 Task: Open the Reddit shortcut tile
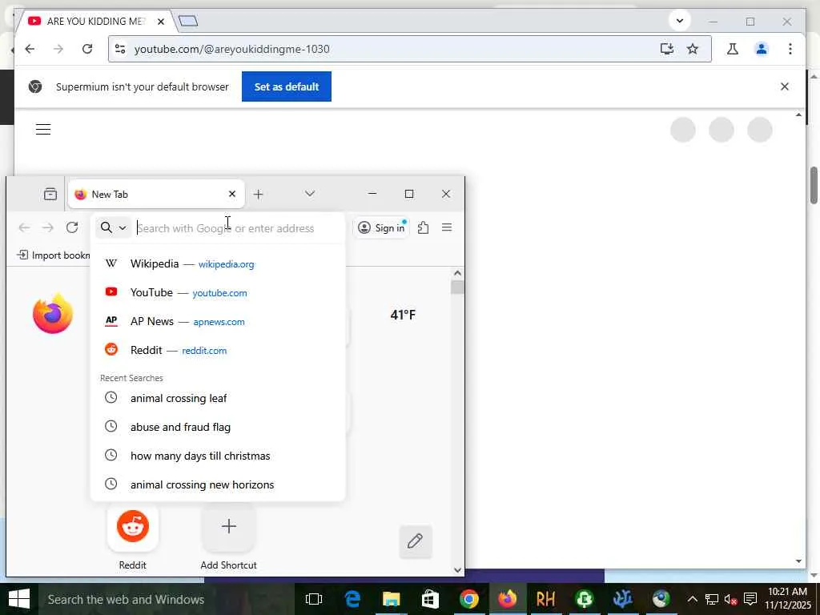(133, 536)
